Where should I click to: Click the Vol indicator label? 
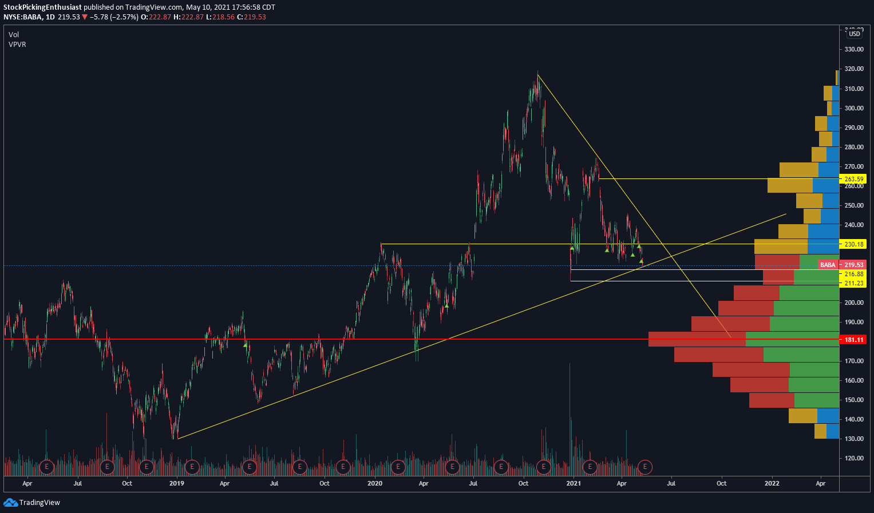pyautogui.click(x=14, y=35)
